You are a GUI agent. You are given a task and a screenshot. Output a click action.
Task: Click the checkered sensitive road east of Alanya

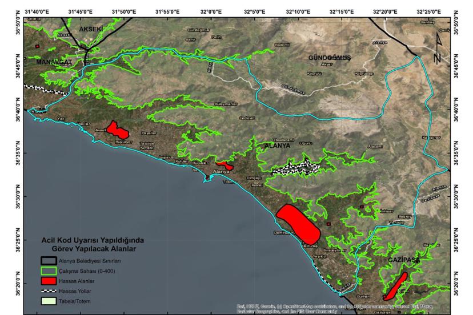pyautogui.click(x=295, y=167)
